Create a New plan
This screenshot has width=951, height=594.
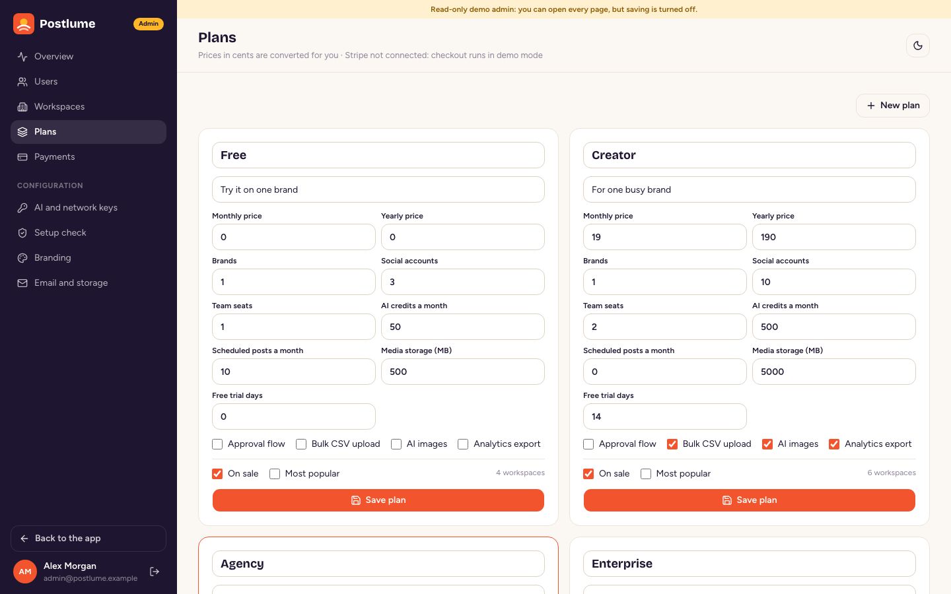pyautogui.click(x=893, y=106)
